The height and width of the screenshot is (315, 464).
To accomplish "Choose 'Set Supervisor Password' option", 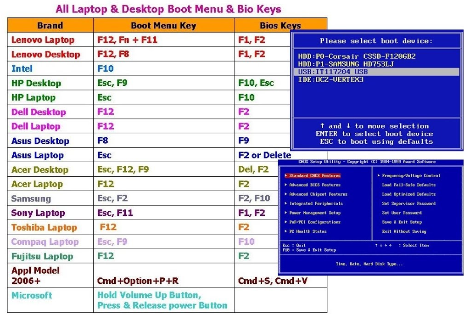I will (x=408, y=203).
